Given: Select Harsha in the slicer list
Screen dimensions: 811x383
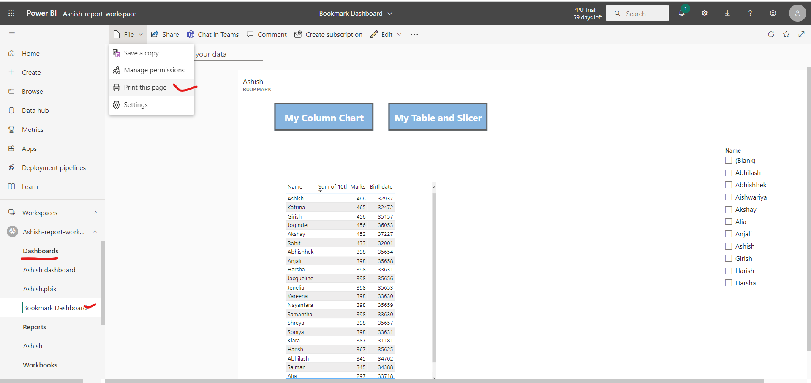Looking at the screenshot, I should click(729, 282).
